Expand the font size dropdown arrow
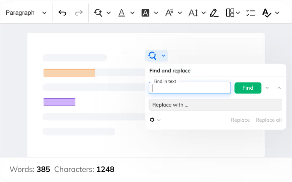Screen dimensions: 292x182 [204, 13]
